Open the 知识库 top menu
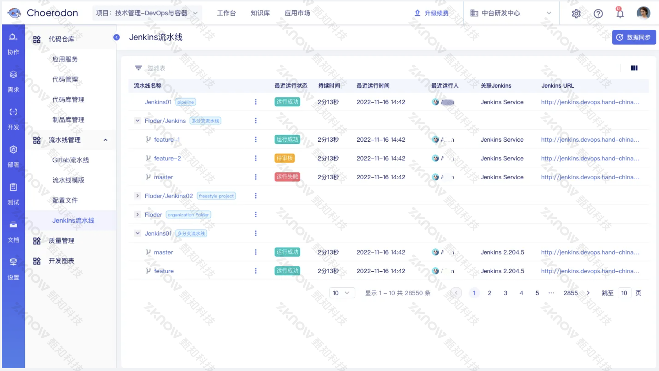The image size is (659, 371). pyautogui.click(x=260, y=13)
